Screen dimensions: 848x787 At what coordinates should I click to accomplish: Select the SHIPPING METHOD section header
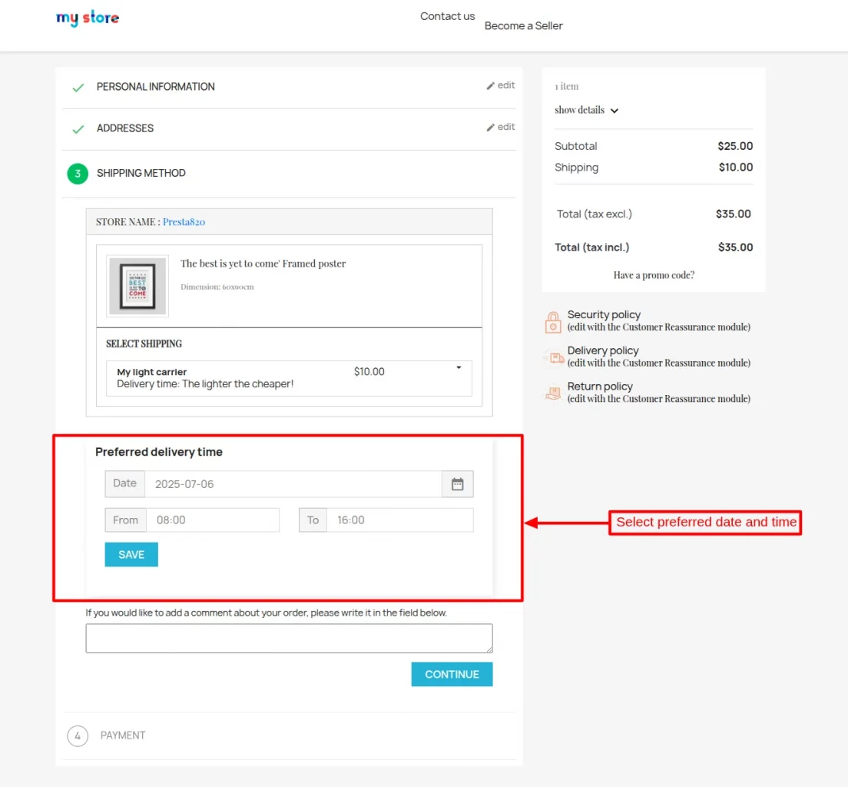click(x=141, y=174)
